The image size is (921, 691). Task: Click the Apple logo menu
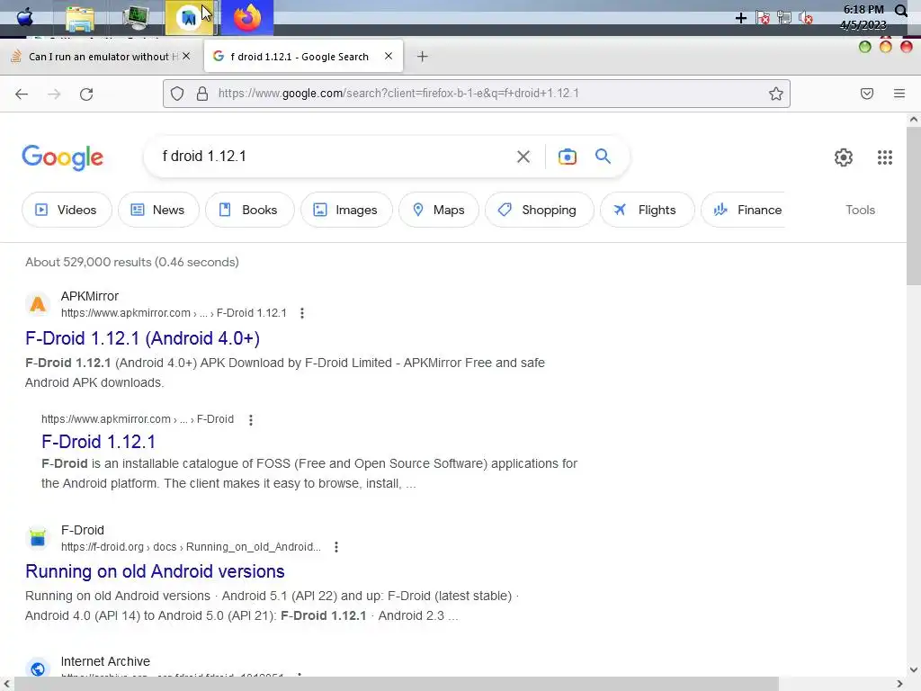pos(24,17)
